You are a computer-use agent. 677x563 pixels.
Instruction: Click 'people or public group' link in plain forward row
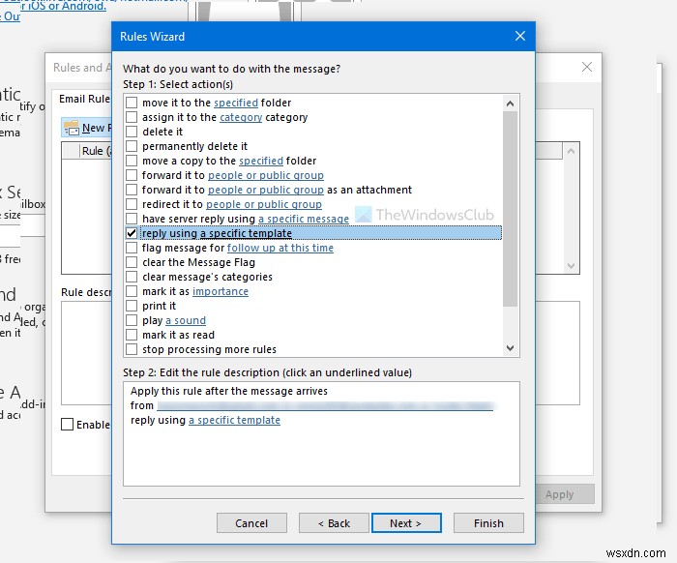pos(266,175)
